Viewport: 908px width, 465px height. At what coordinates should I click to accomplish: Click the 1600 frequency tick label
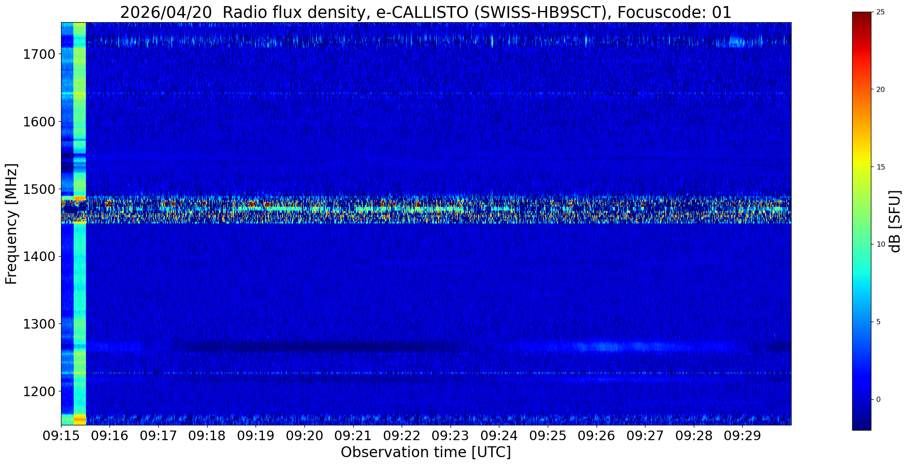39,122
